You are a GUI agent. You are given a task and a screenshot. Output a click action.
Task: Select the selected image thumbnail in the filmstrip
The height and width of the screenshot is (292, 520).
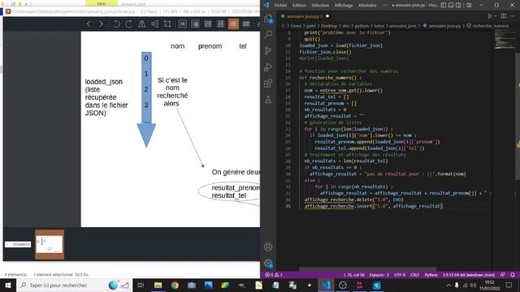[50, 244]
